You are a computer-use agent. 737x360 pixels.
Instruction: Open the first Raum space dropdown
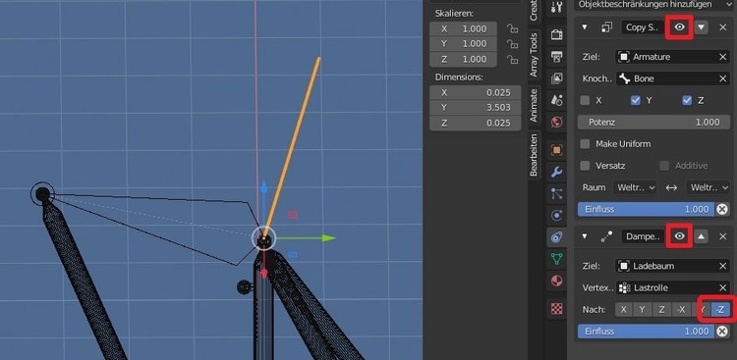point(634,187)
